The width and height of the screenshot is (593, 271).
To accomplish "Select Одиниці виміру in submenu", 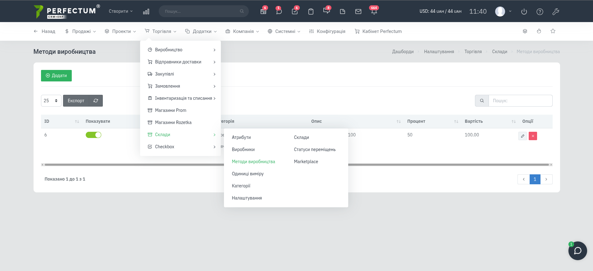I will click(x=248, y=174).
